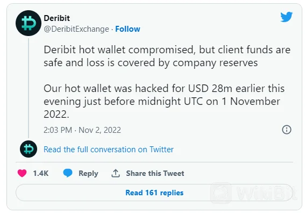Click the Twitter bird logo
Image resolution: width=305 pixels, height=213 pixels.
(286, 17)
